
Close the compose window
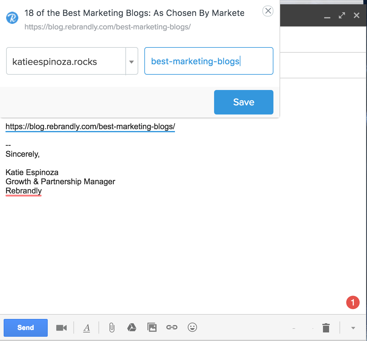357,15
